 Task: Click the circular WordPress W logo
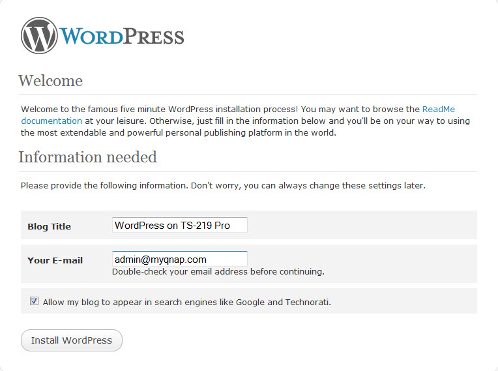(x=40, y=35)
